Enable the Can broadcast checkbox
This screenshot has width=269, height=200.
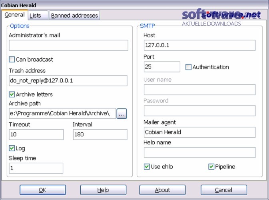click(12, 59)
